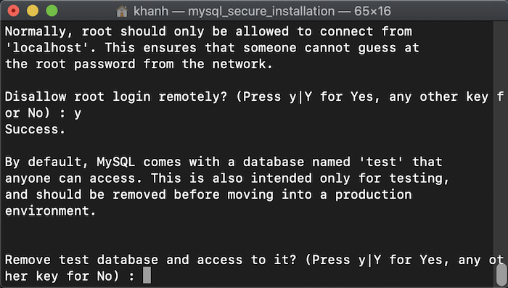This screenshot has width=508, height=288.
Task: Click the home folder icon in title bar
Action: [122, 12]
